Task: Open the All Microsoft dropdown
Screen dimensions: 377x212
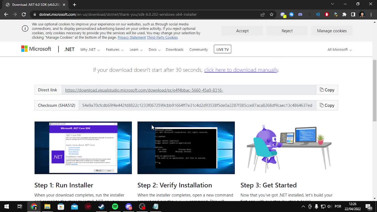Action: 339,49
